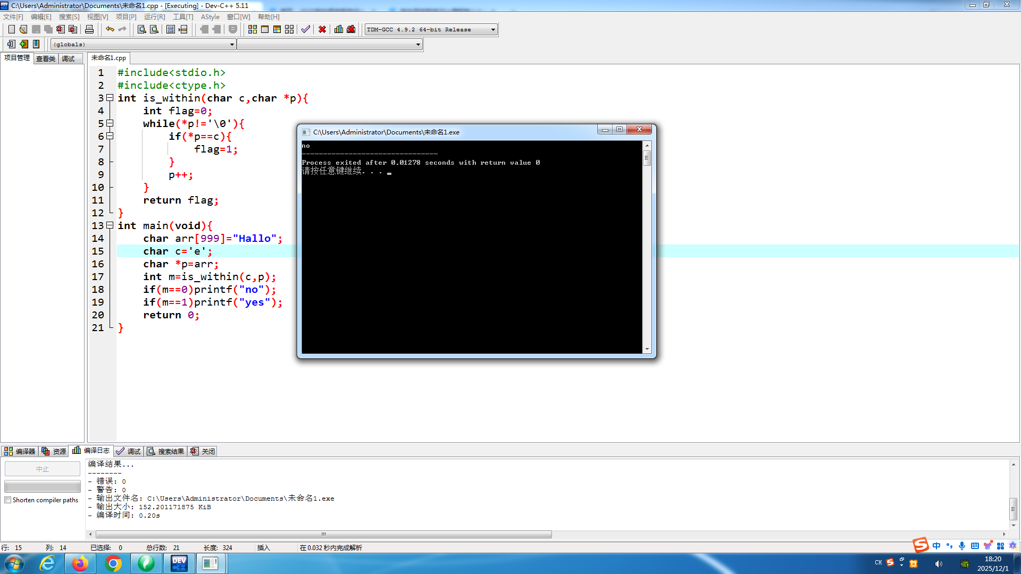Click the New file toolbar icon
Viewport: 1021px width, 574px height.
click(11, 29)
